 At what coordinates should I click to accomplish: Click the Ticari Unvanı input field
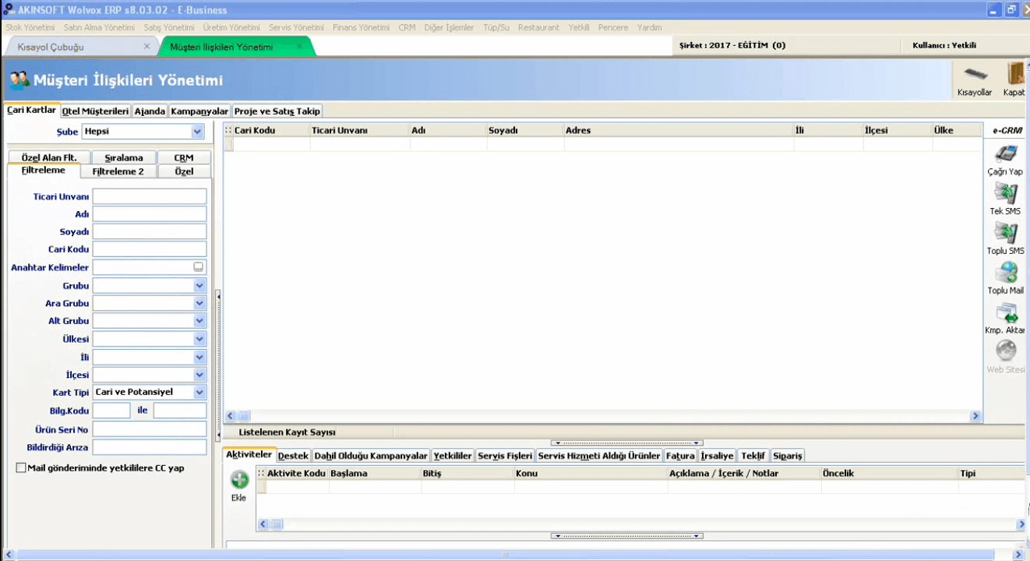point(149,196)
